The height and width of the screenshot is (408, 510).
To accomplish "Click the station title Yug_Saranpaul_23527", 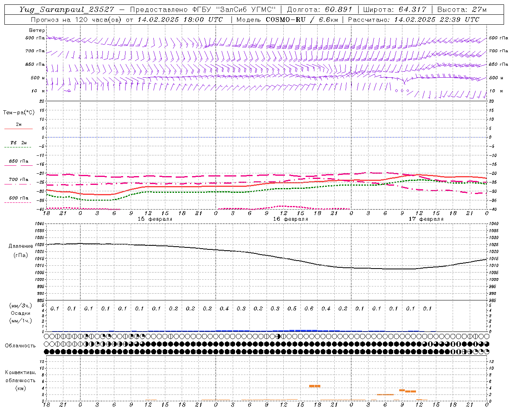I will click(67, 10).
